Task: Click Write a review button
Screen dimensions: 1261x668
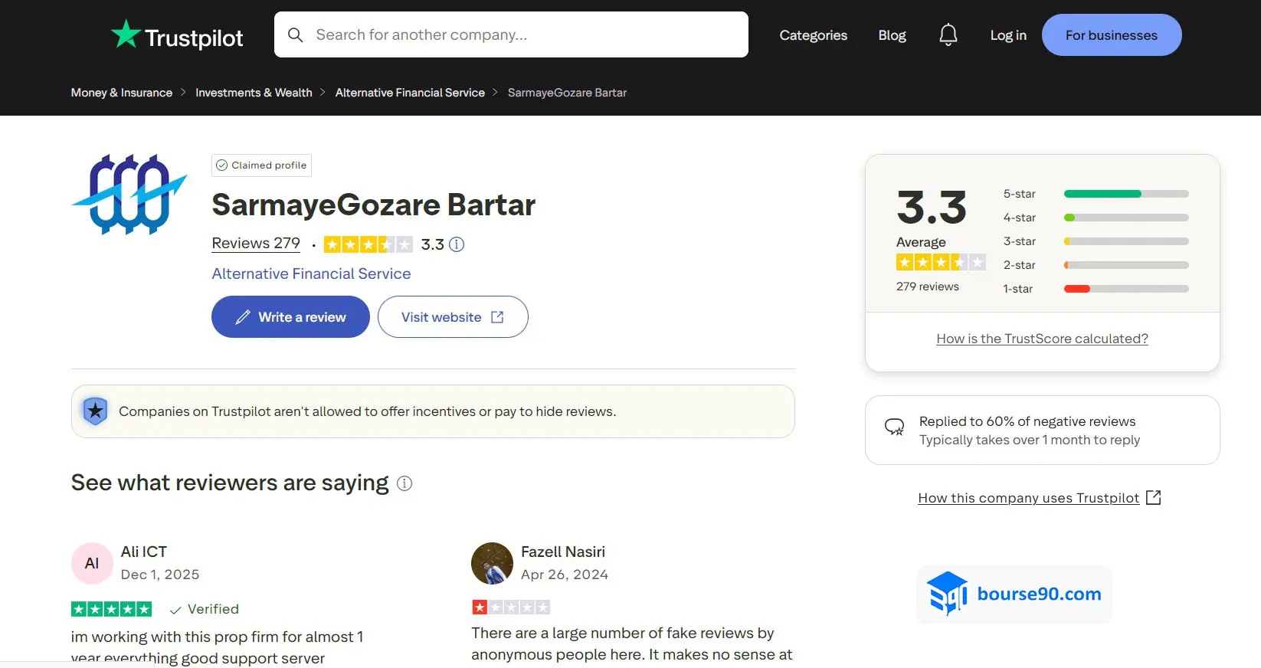Action: (290, 317)
